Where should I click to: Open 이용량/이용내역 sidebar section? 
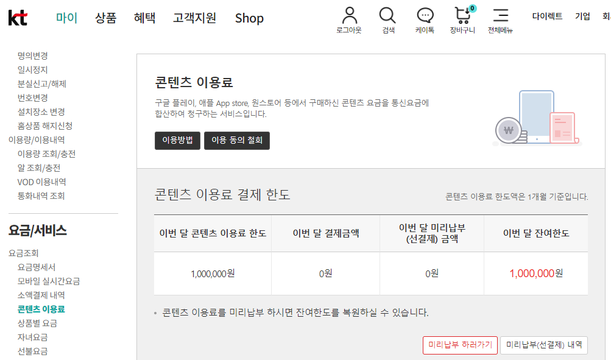(37, 140)
